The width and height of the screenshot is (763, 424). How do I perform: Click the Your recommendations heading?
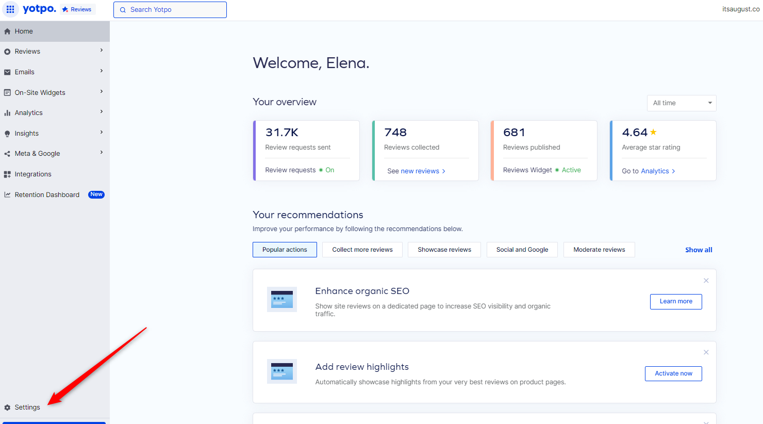tap(308, 215)
